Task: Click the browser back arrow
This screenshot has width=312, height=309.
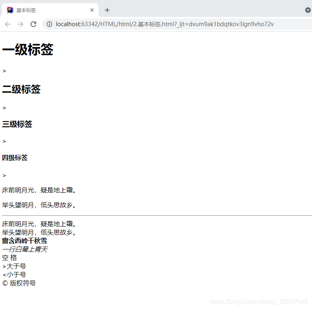Action: coord(8,24)
